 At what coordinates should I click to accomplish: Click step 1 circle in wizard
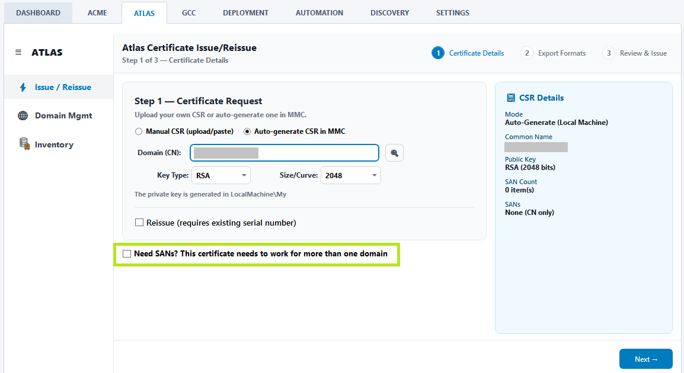click(438, 53)
